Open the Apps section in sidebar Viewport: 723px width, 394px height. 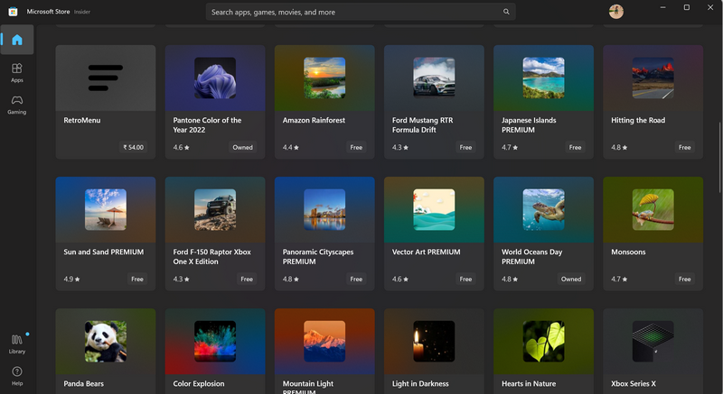click(x=17, y=72)
